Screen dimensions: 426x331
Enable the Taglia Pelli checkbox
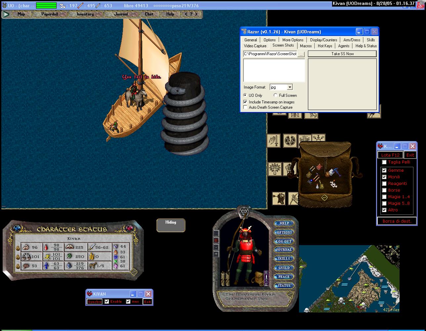(384, 162)
